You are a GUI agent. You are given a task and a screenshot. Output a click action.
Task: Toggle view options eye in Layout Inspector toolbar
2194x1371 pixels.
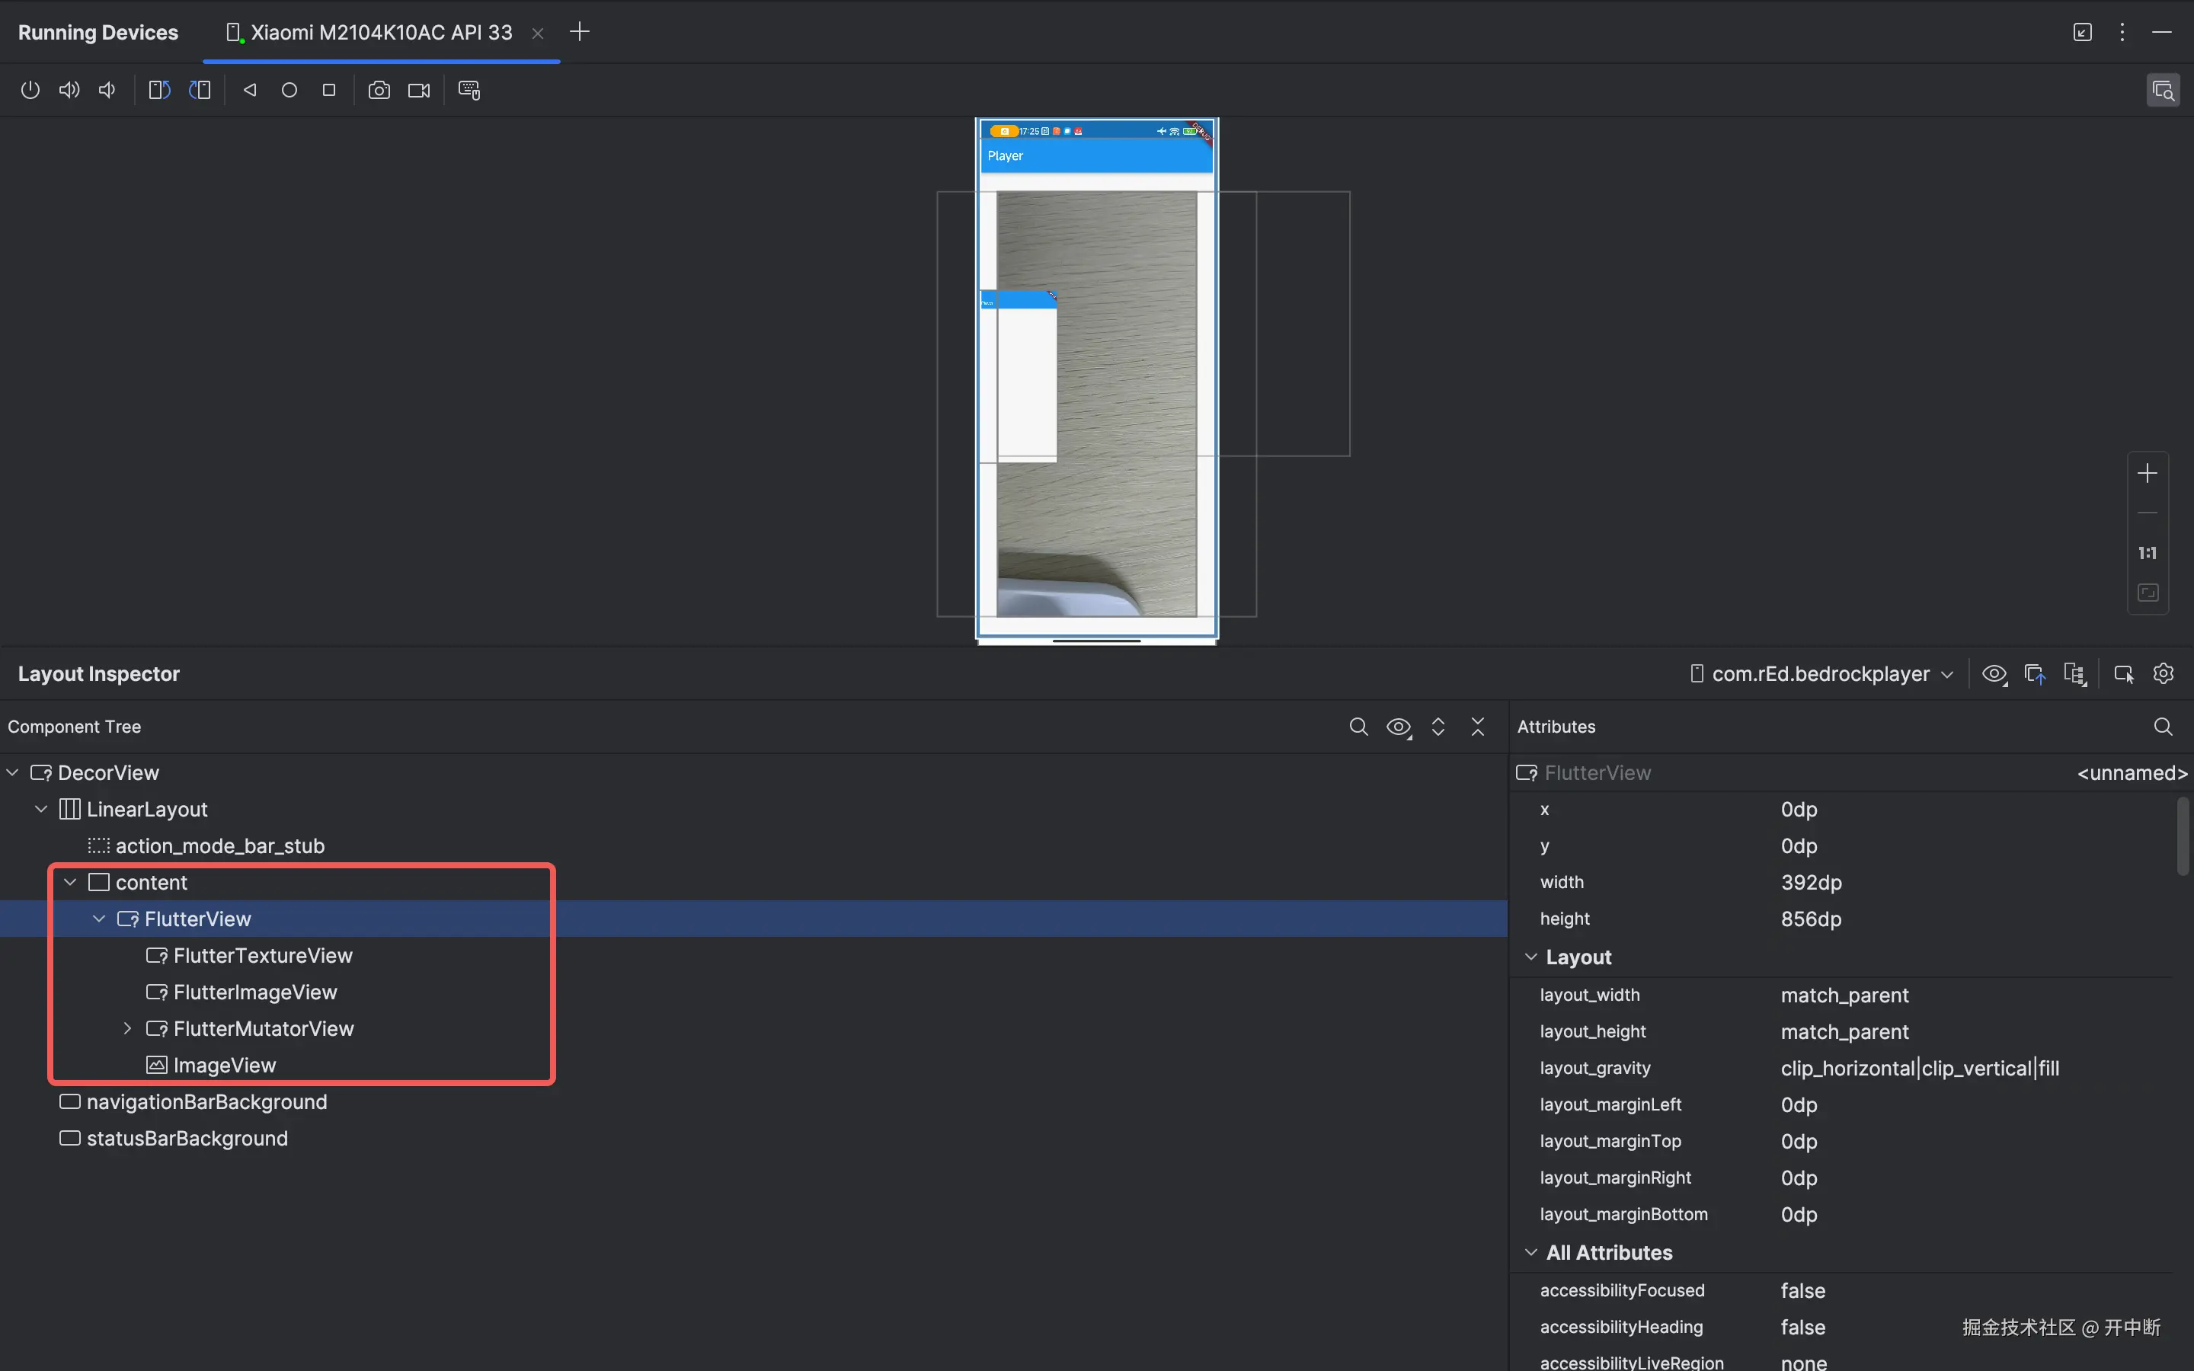click(1994, 674)
